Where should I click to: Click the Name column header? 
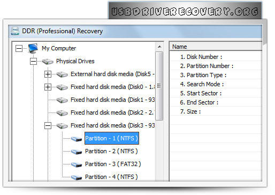tap(216, 47)
